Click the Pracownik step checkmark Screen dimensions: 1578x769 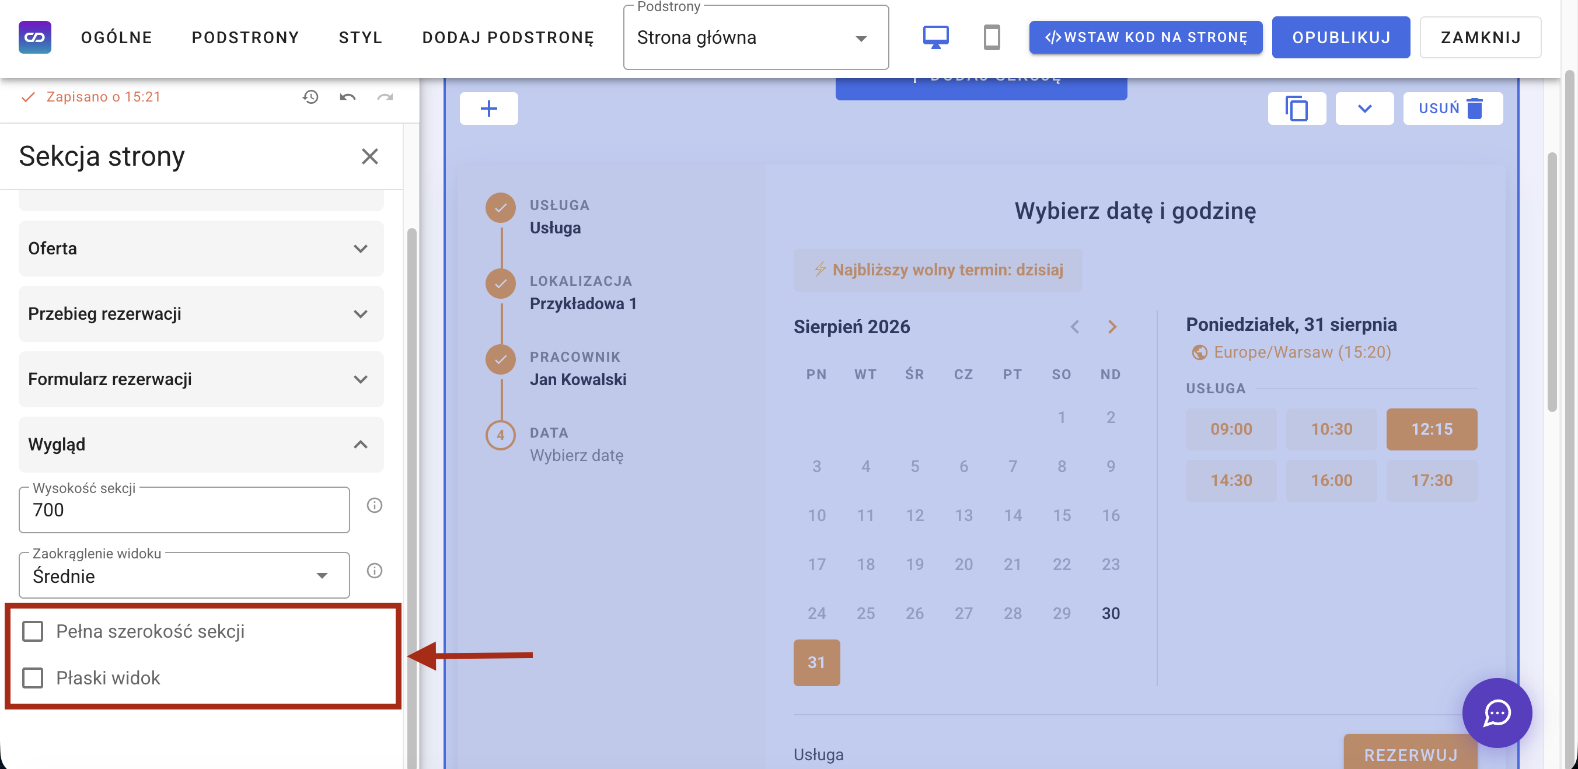pos(501,359)
